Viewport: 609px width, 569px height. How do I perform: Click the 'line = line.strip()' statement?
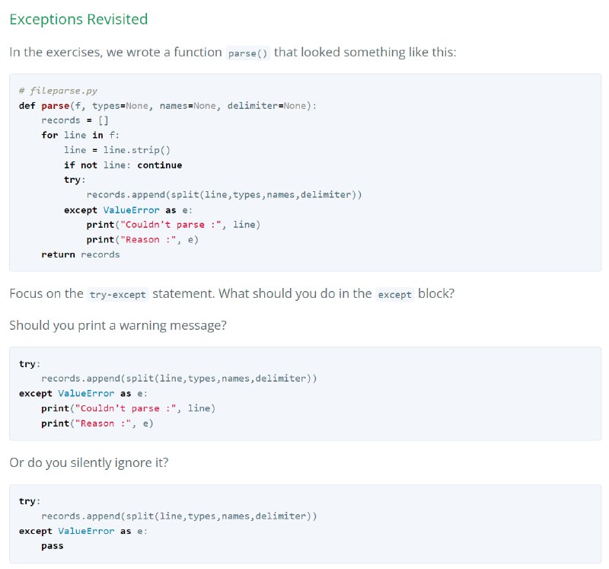point(117,150)
